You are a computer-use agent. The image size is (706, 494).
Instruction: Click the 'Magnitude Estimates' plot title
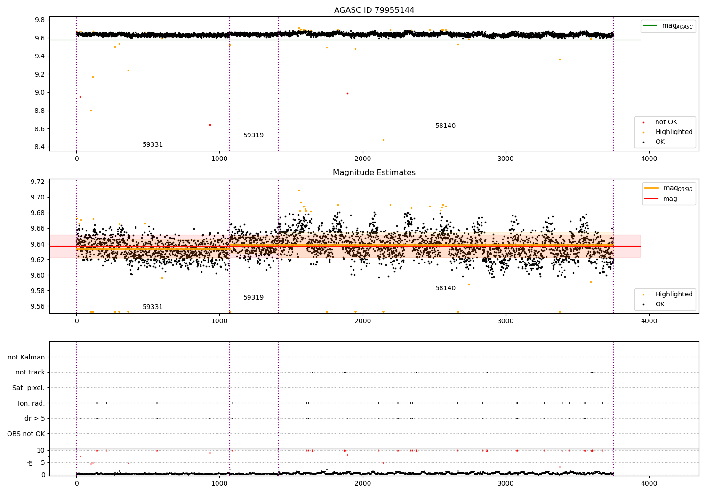point(374,173)
